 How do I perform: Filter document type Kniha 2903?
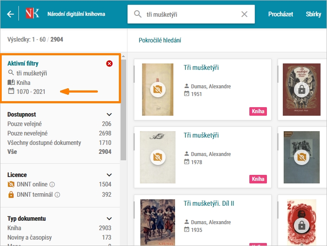tap(59, 228)
